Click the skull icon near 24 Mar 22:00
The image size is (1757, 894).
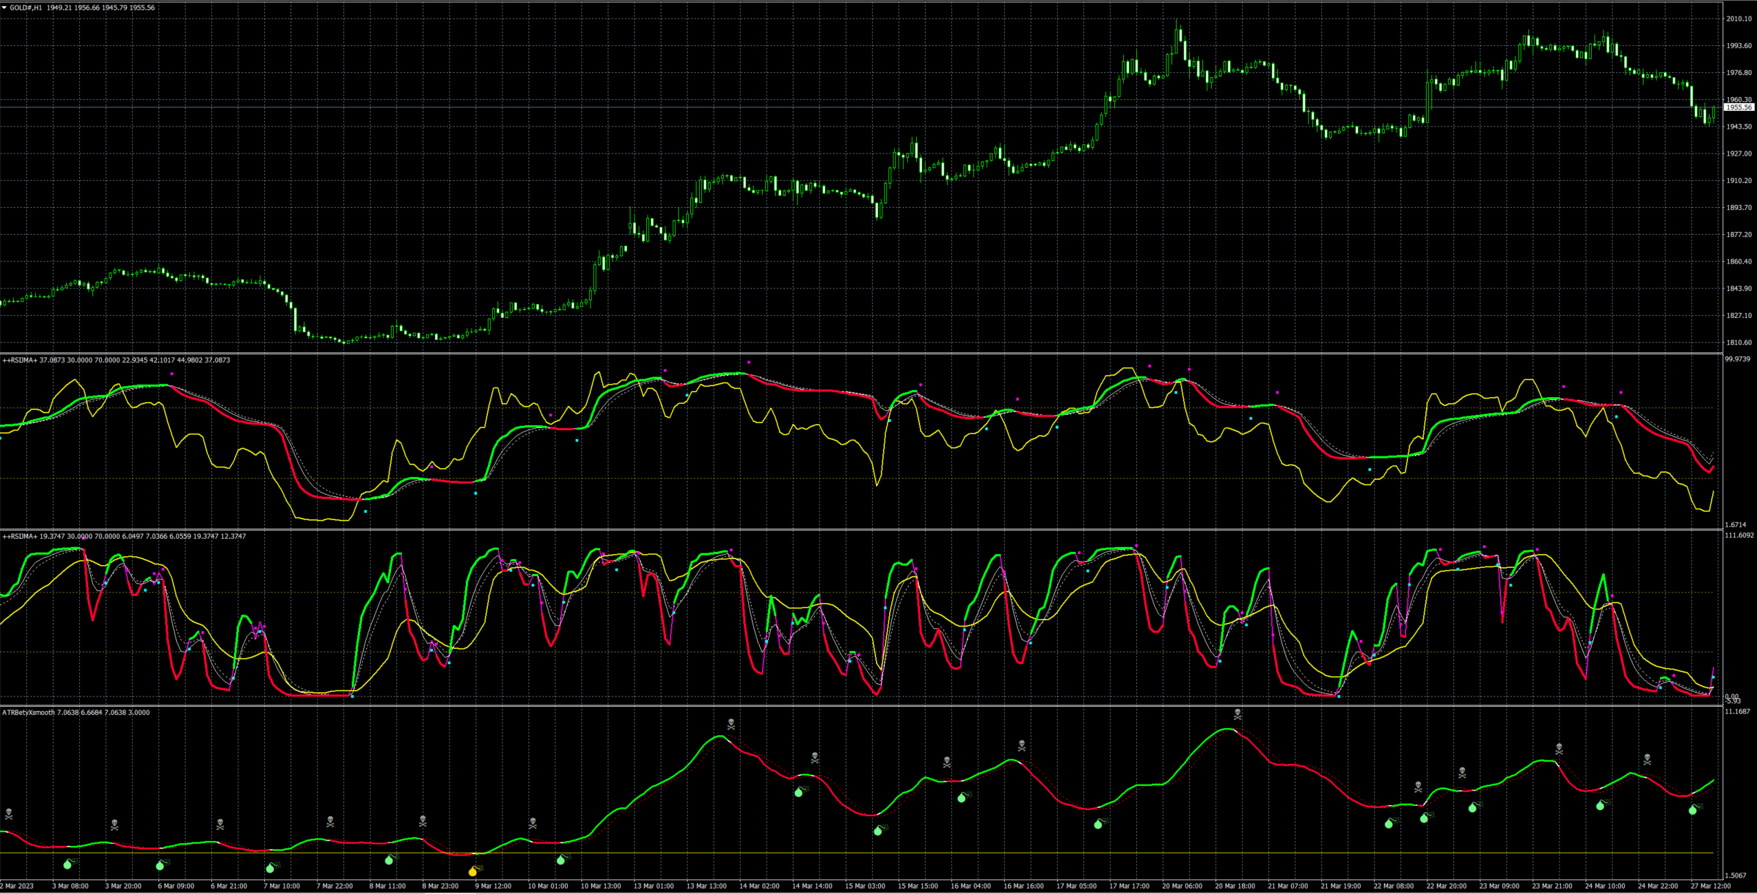[x=1647, y=759]
